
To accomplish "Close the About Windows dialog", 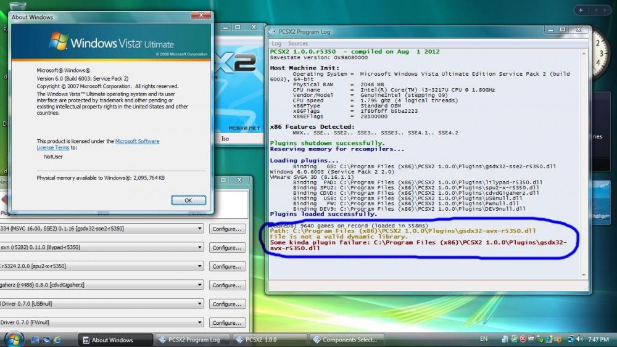I will 201,15.
